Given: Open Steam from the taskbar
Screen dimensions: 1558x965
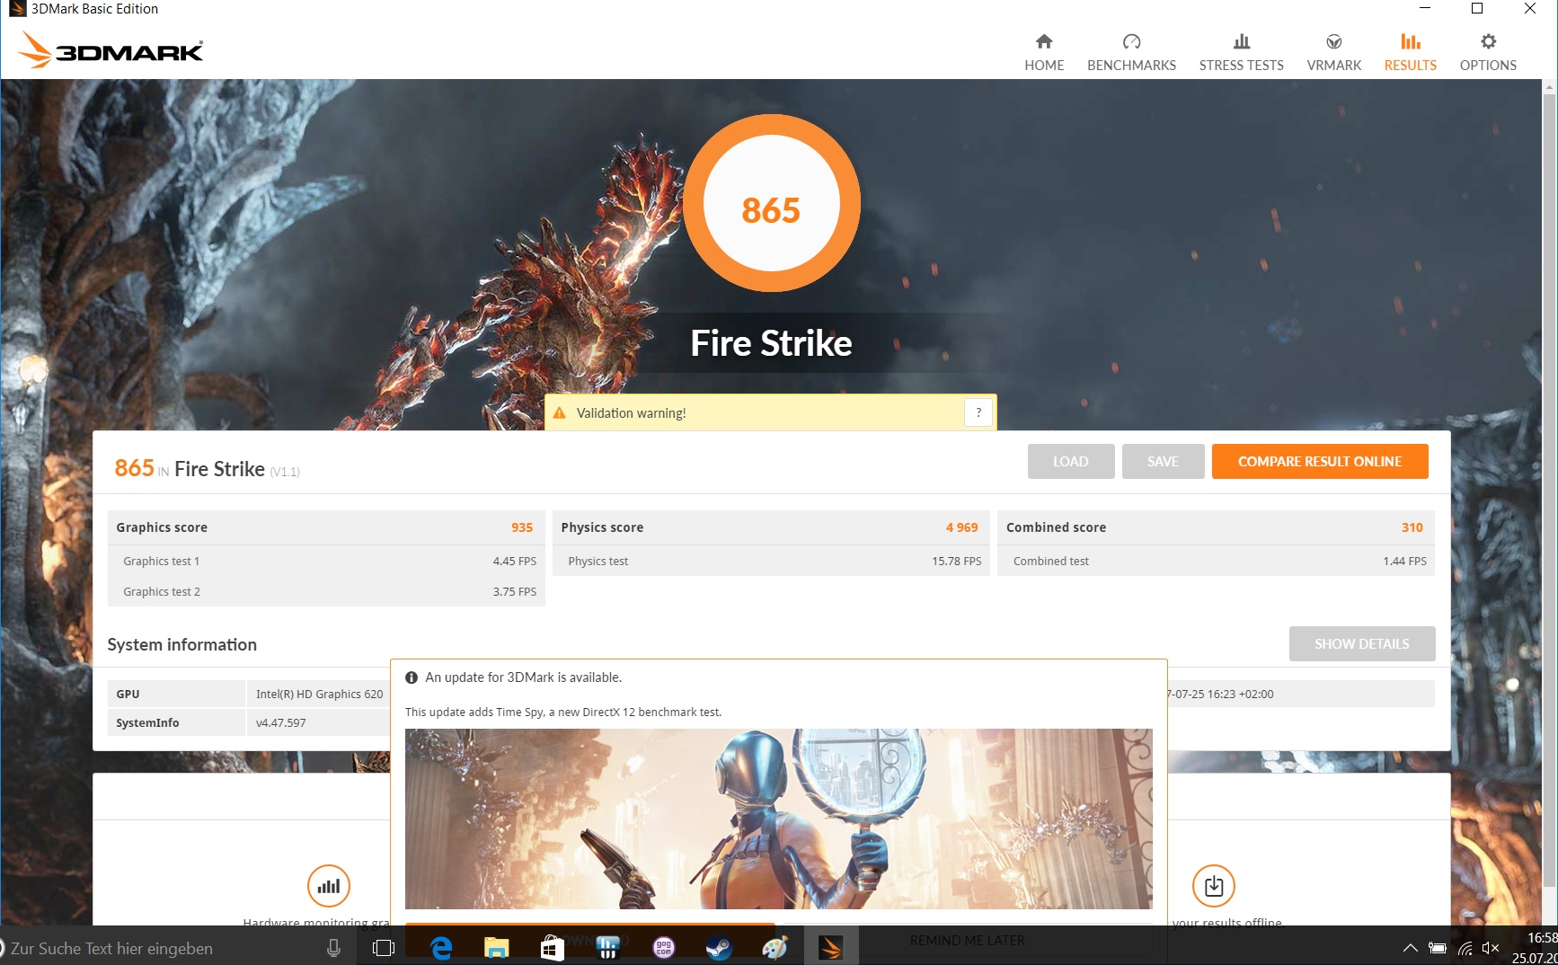Looking at the screenshot, I should 719,947.
